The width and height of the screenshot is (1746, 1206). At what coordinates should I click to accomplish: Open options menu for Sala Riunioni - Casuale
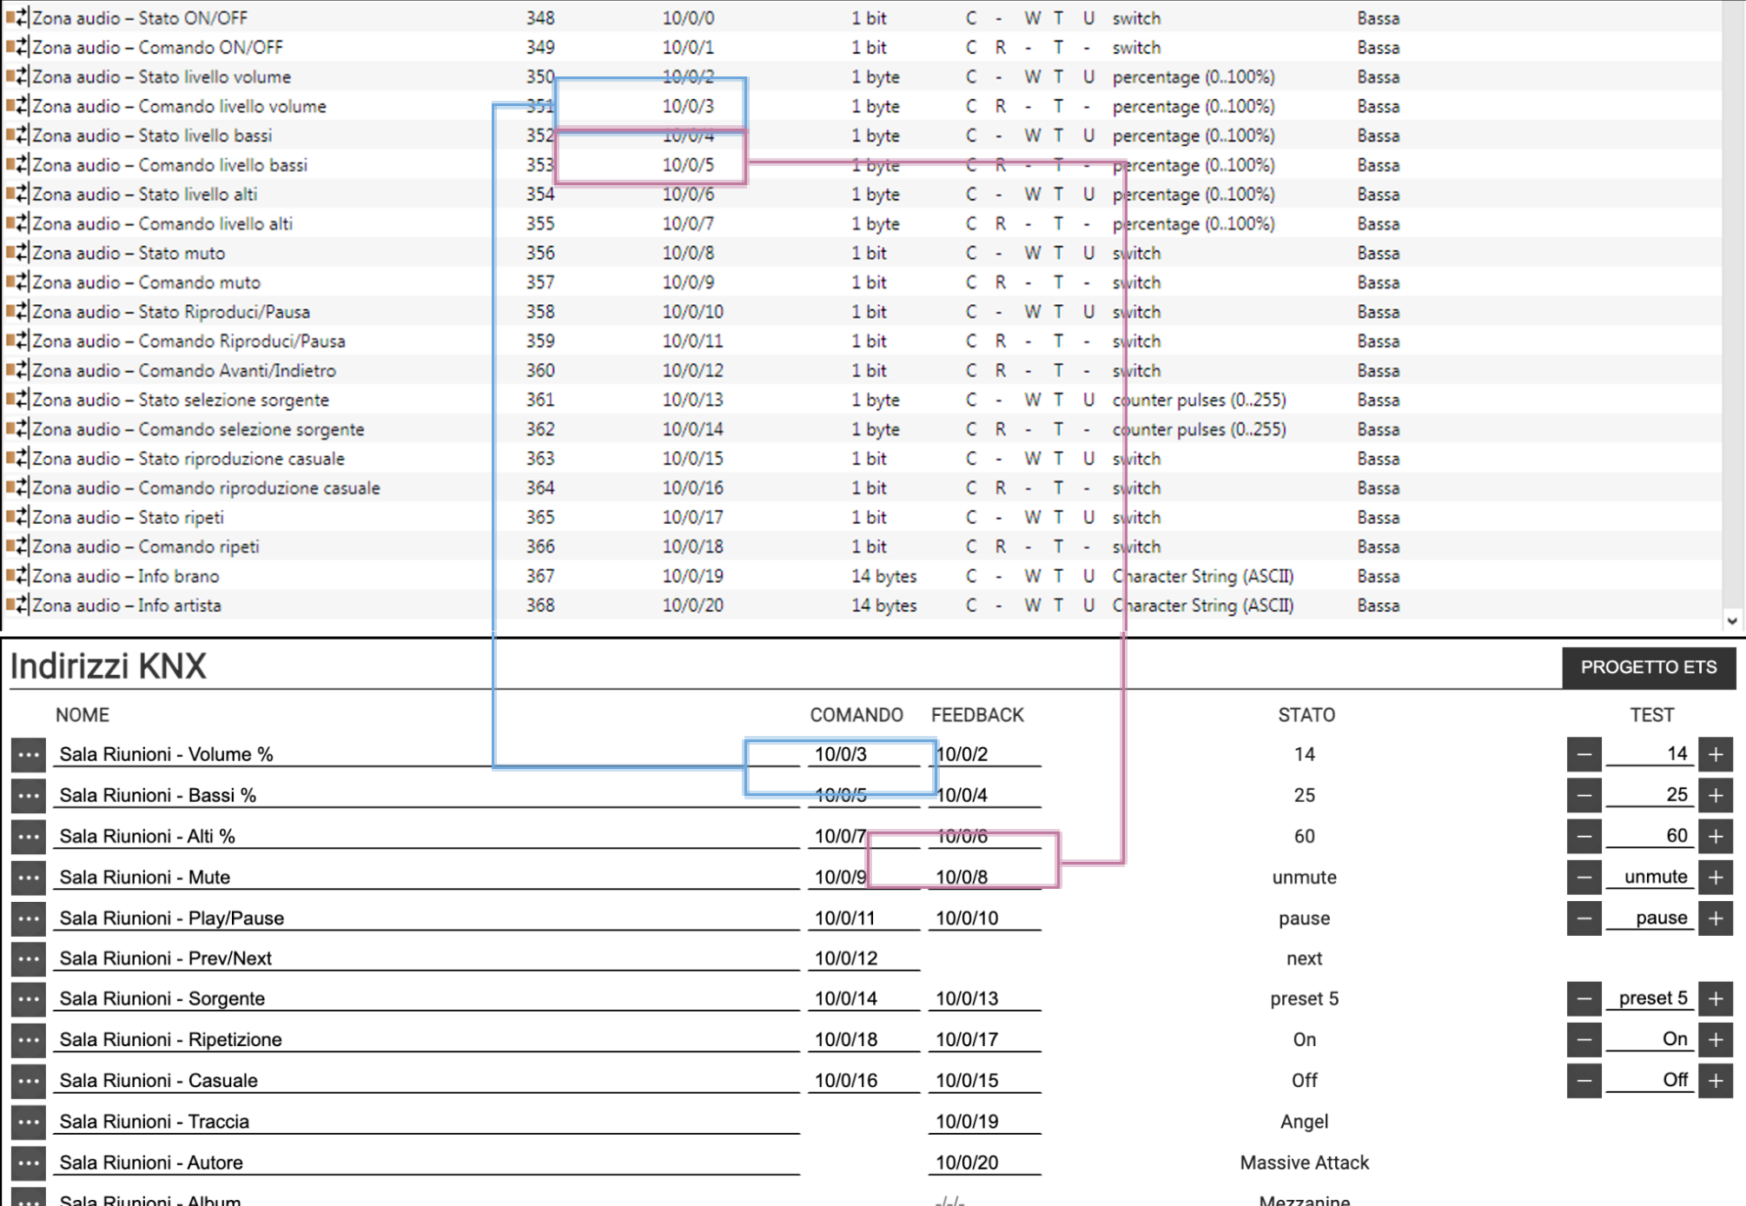[28, 1081]
